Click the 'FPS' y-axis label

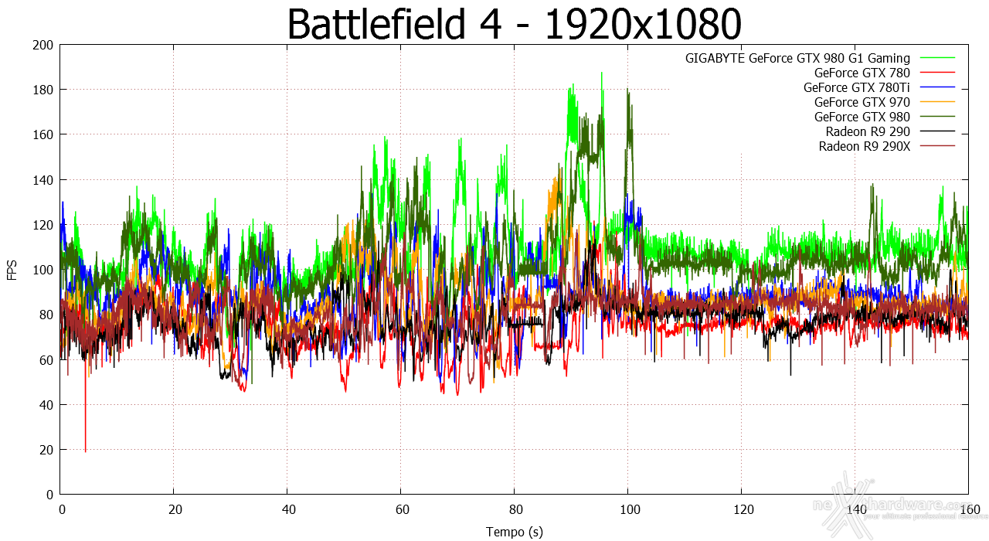coord(12,269)
